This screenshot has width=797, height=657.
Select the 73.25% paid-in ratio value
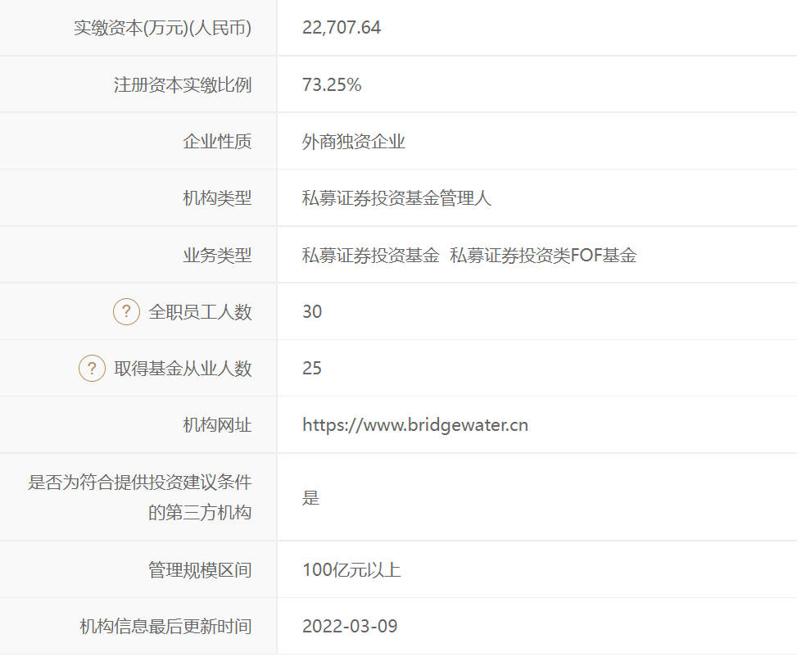pos(332,84)
